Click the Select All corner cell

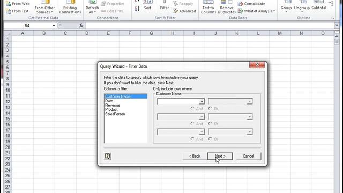(x=8, y=33)
